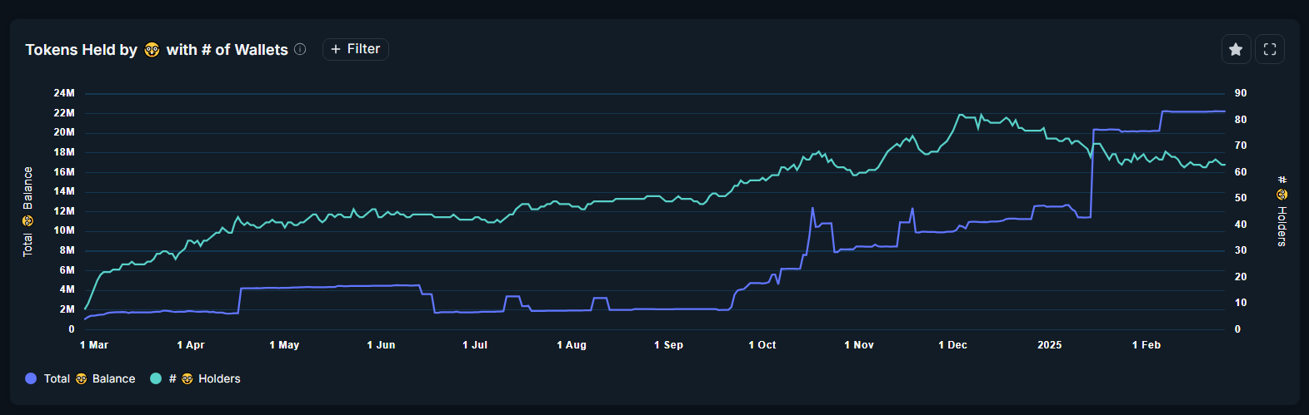This screenshot has width=1309, height=415.
Task: Click the '22M' left axis value
Action: [64, 113]
